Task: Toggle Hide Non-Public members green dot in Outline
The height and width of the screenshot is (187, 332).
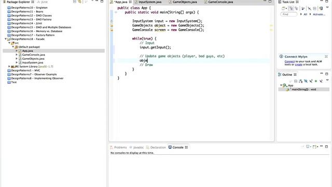Action: click(316, 81)
